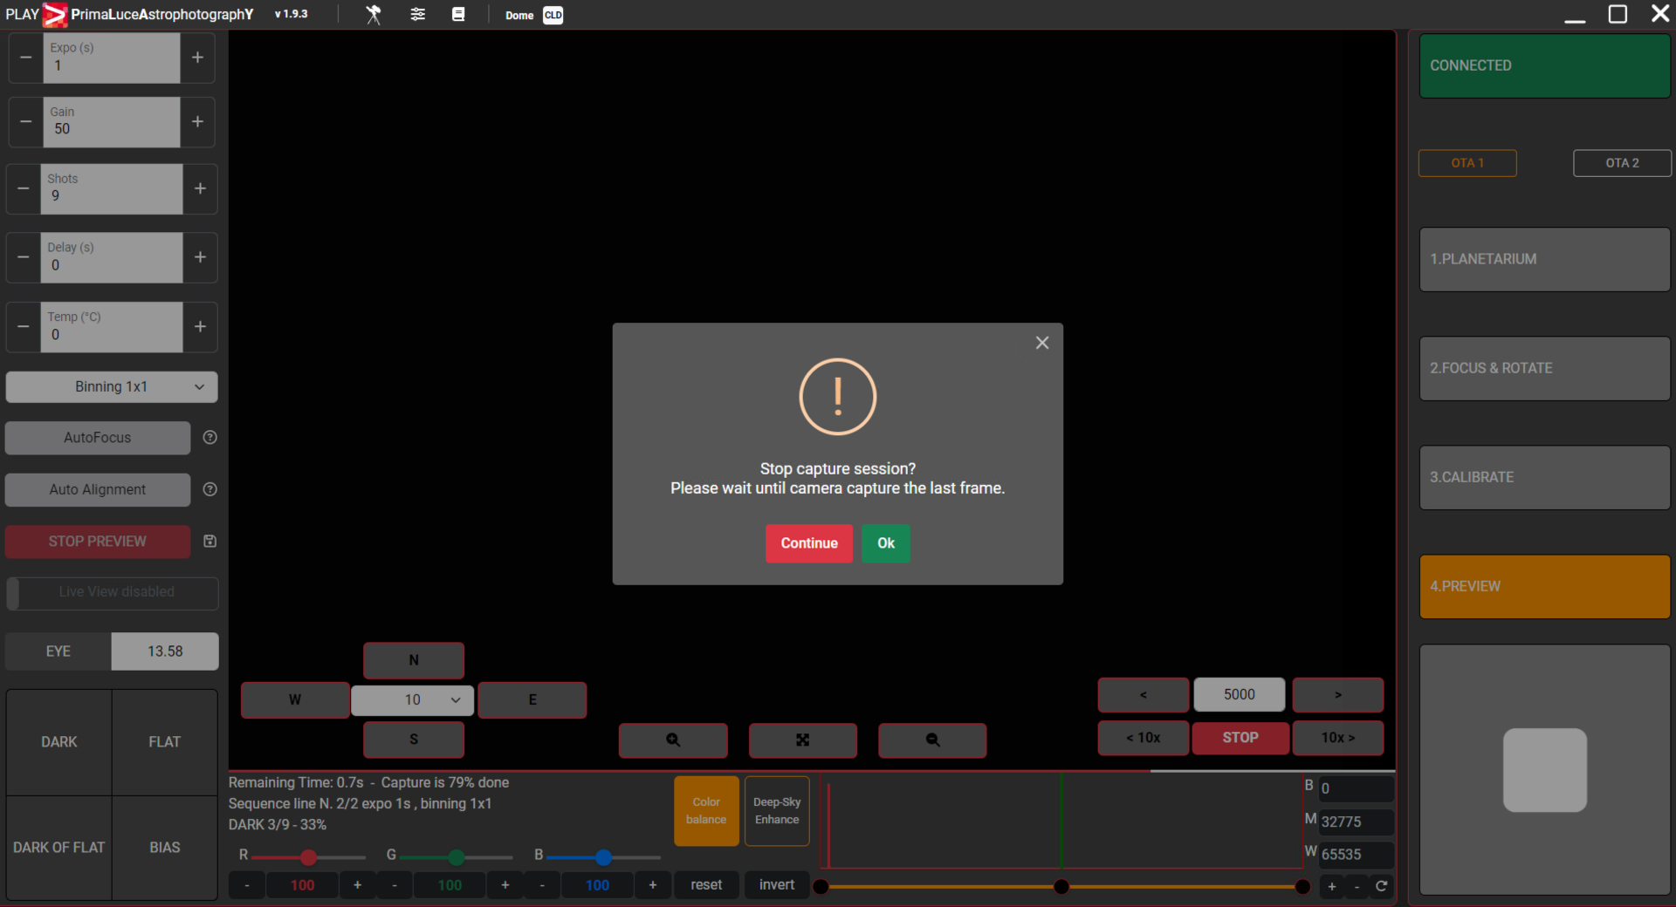The image size is (1676, 907).
Task: Click the save icon next to STOP PREVIEW
Action: 209,541
